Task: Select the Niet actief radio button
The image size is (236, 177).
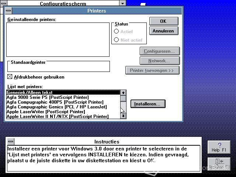Action: tap(116, 40)
